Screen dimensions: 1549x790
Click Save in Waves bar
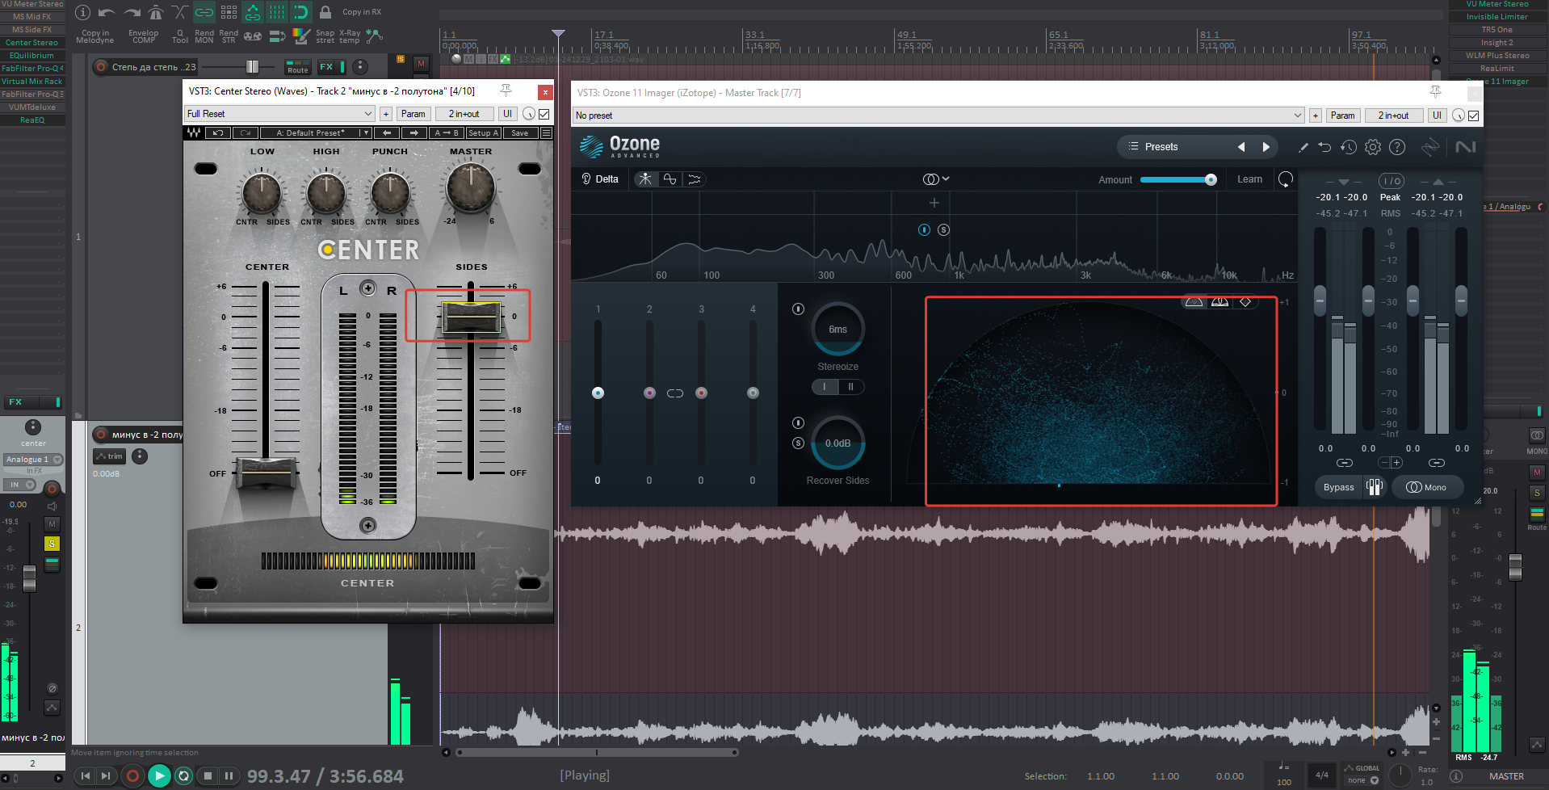point(520,132)
